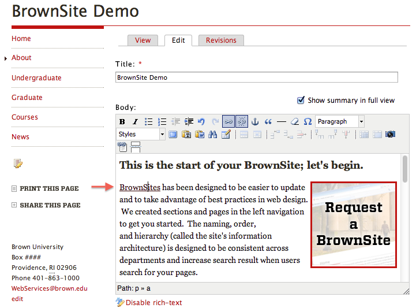Toggle italic formatting in the editor
Screen dimensions: 416x308
136,122
